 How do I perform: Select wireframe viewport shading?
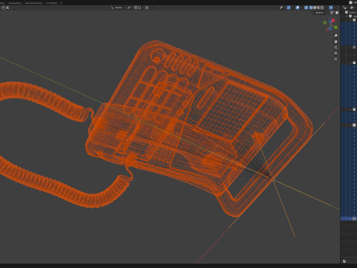(311, 7)
